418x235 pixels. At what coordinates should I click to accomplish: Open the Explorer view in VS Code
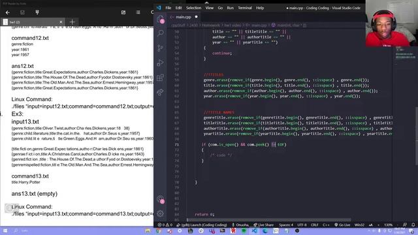(161, 19)
